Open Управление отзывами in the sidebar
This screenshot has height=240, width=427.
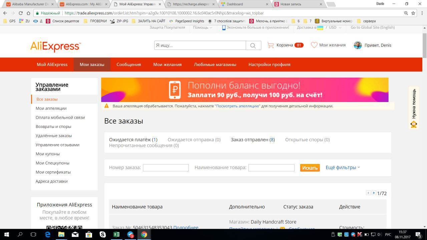pyautogui.click(x=57, y=145)
